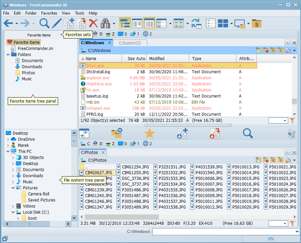Sort by the Size Auto column header
Viewport: 301px width, 243px height.
coord(134,59)
